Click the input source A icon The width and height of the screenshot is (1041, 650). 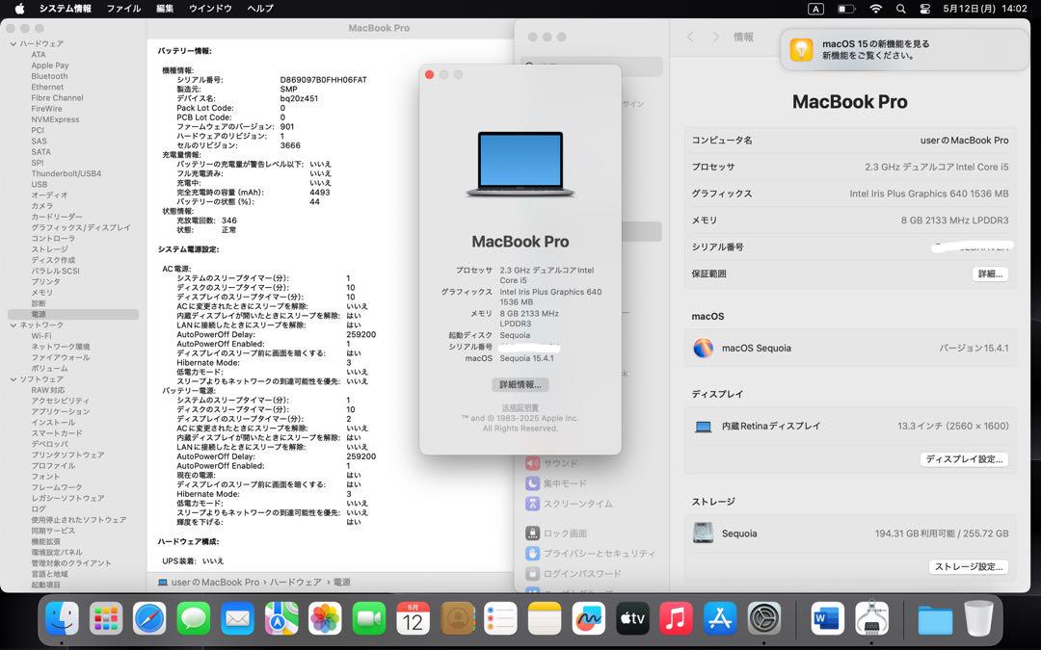click(815, 9)
